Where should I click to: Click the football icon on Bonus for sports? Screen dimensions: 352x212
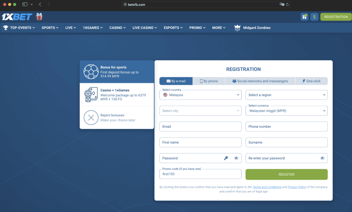[x=91, y=71]
